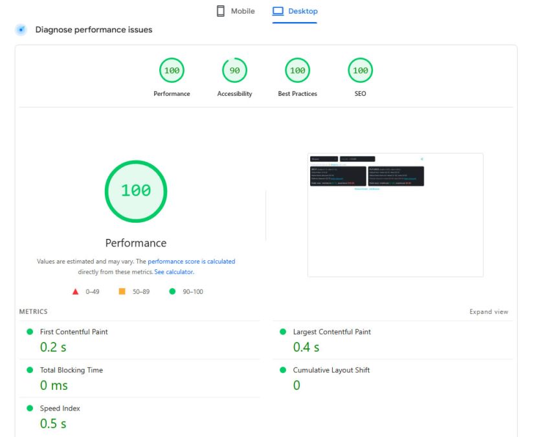Open the Performance score gauge at top
This screenshot has width=536, height=437.
click(172, 71)
